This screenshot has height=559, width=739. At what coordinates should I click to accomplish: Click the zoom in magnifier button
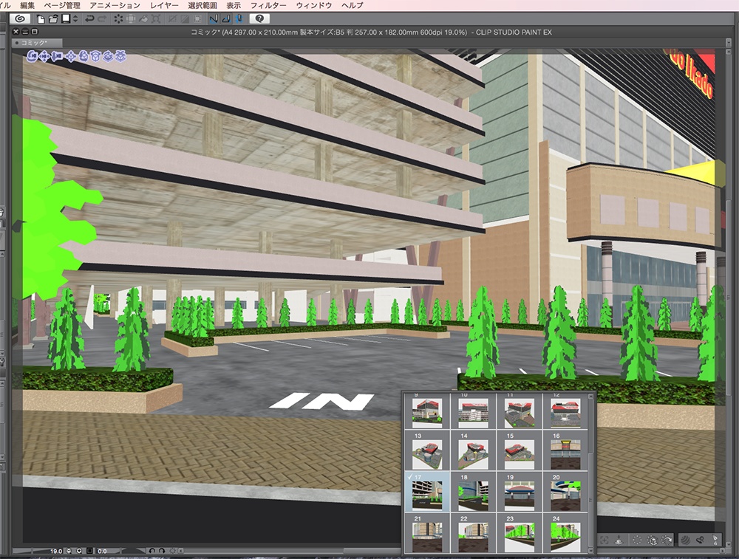coord(79,551)
